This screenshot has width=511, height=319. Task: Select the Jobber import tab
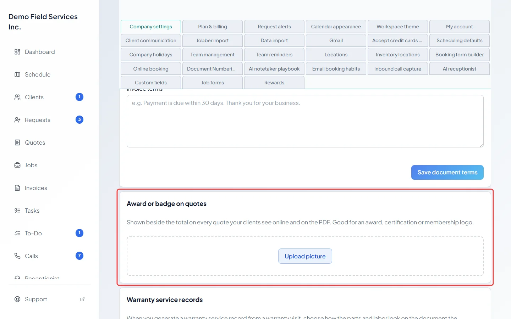213,40
